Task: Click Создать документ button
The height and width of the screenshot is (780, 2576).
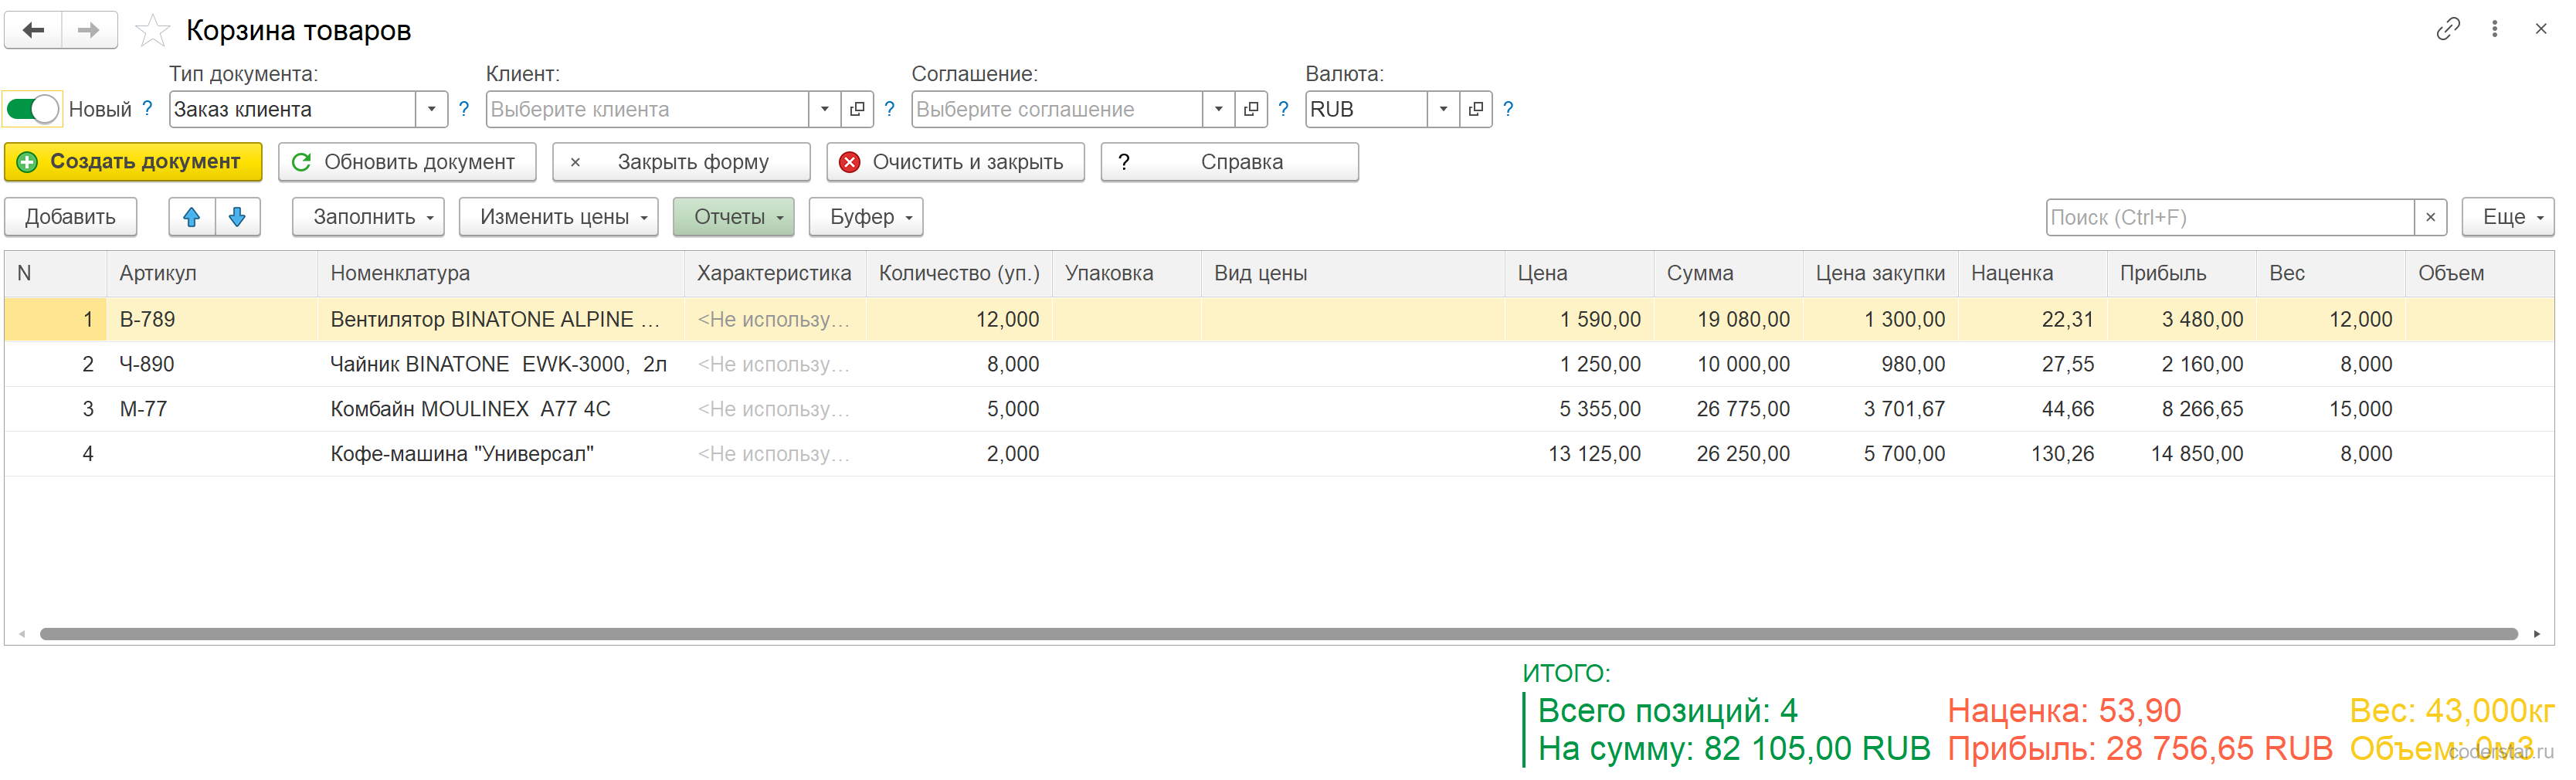Action: (x=133, y=162)
